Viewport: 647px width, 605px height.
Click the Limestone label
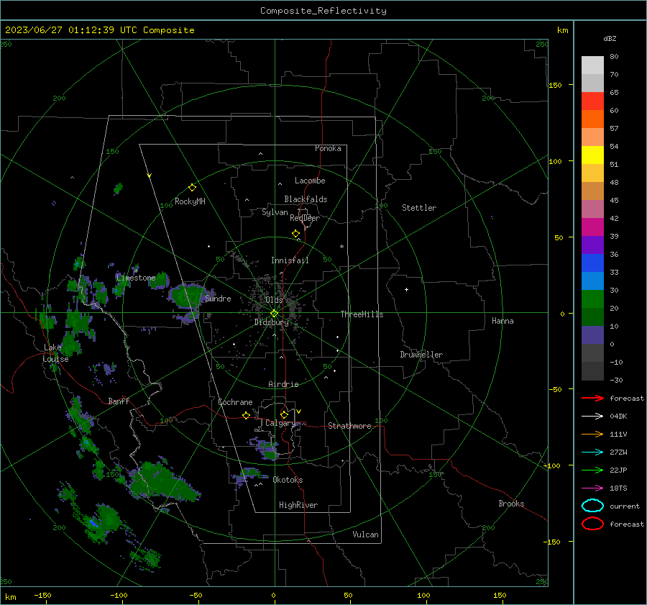[136, 278]
